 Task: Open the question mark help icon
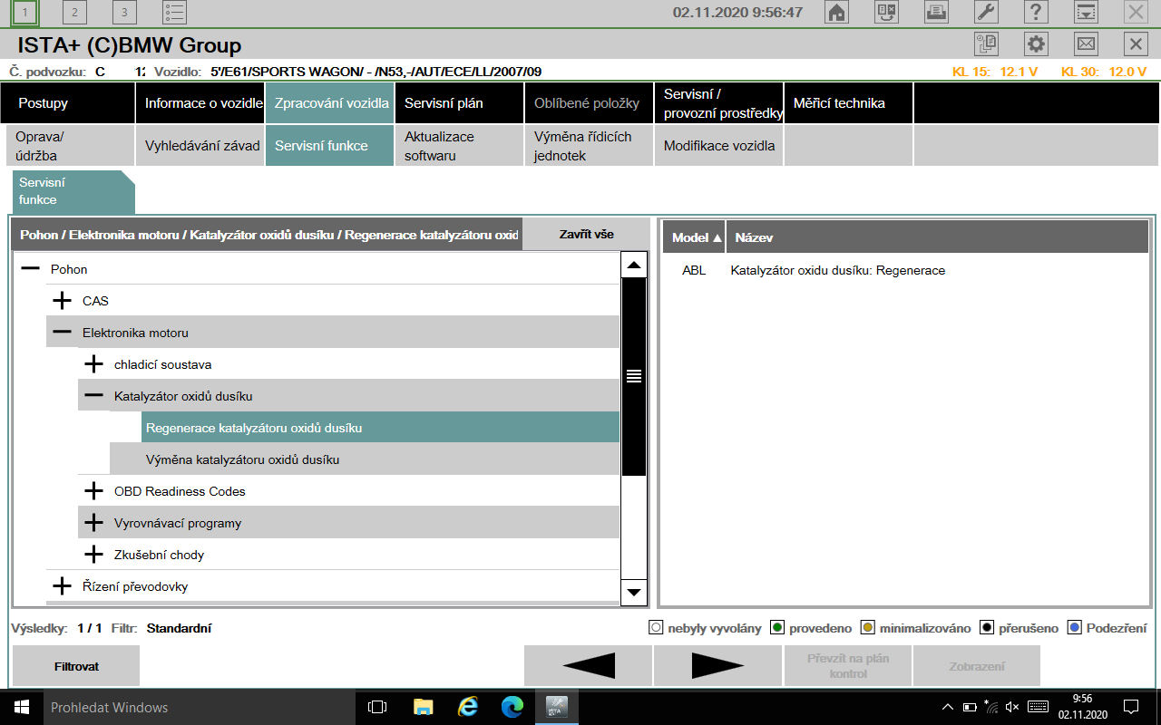click(x=1036, y=13)
